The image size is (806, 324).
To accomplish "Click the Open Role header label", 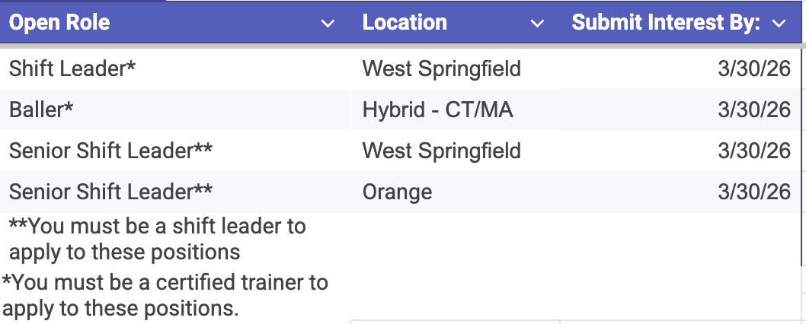I will [x=59, y=23].
